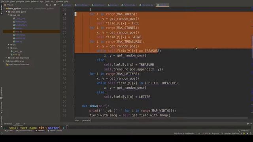This screenshot has height=142, width=253.
Task: Open the Code menu
Action: tap(27, 2)
